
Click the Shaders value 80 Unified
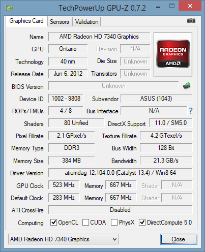pyautogui.click(x=76, y=123)
